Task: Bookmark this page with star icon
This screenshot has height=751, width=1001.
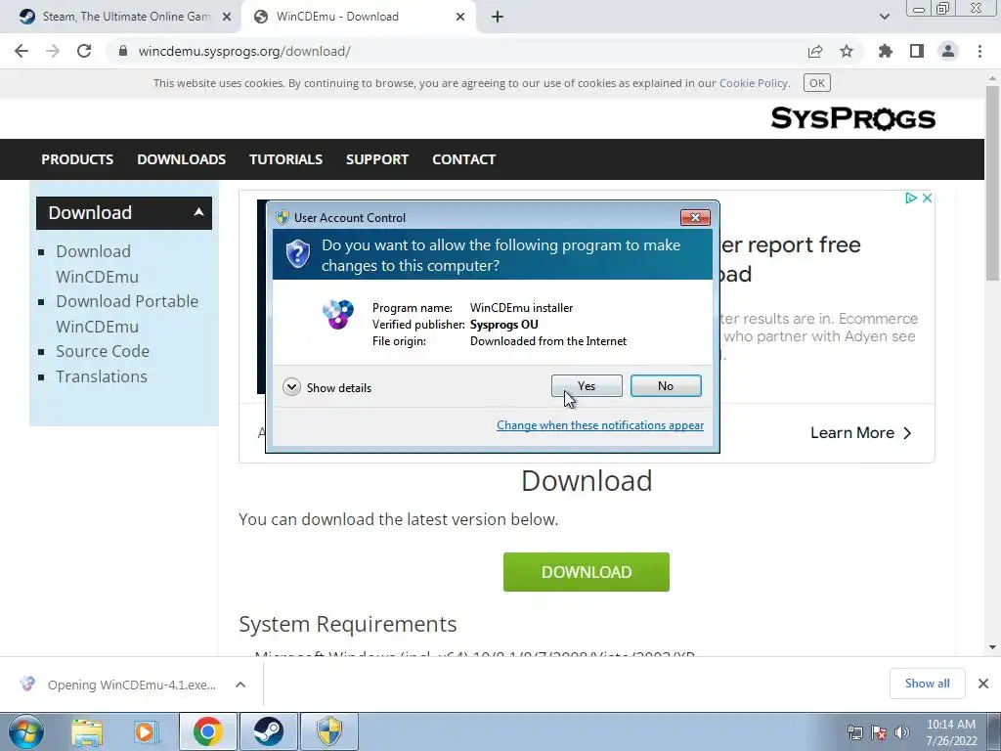Action: click(x=847, y=51)
